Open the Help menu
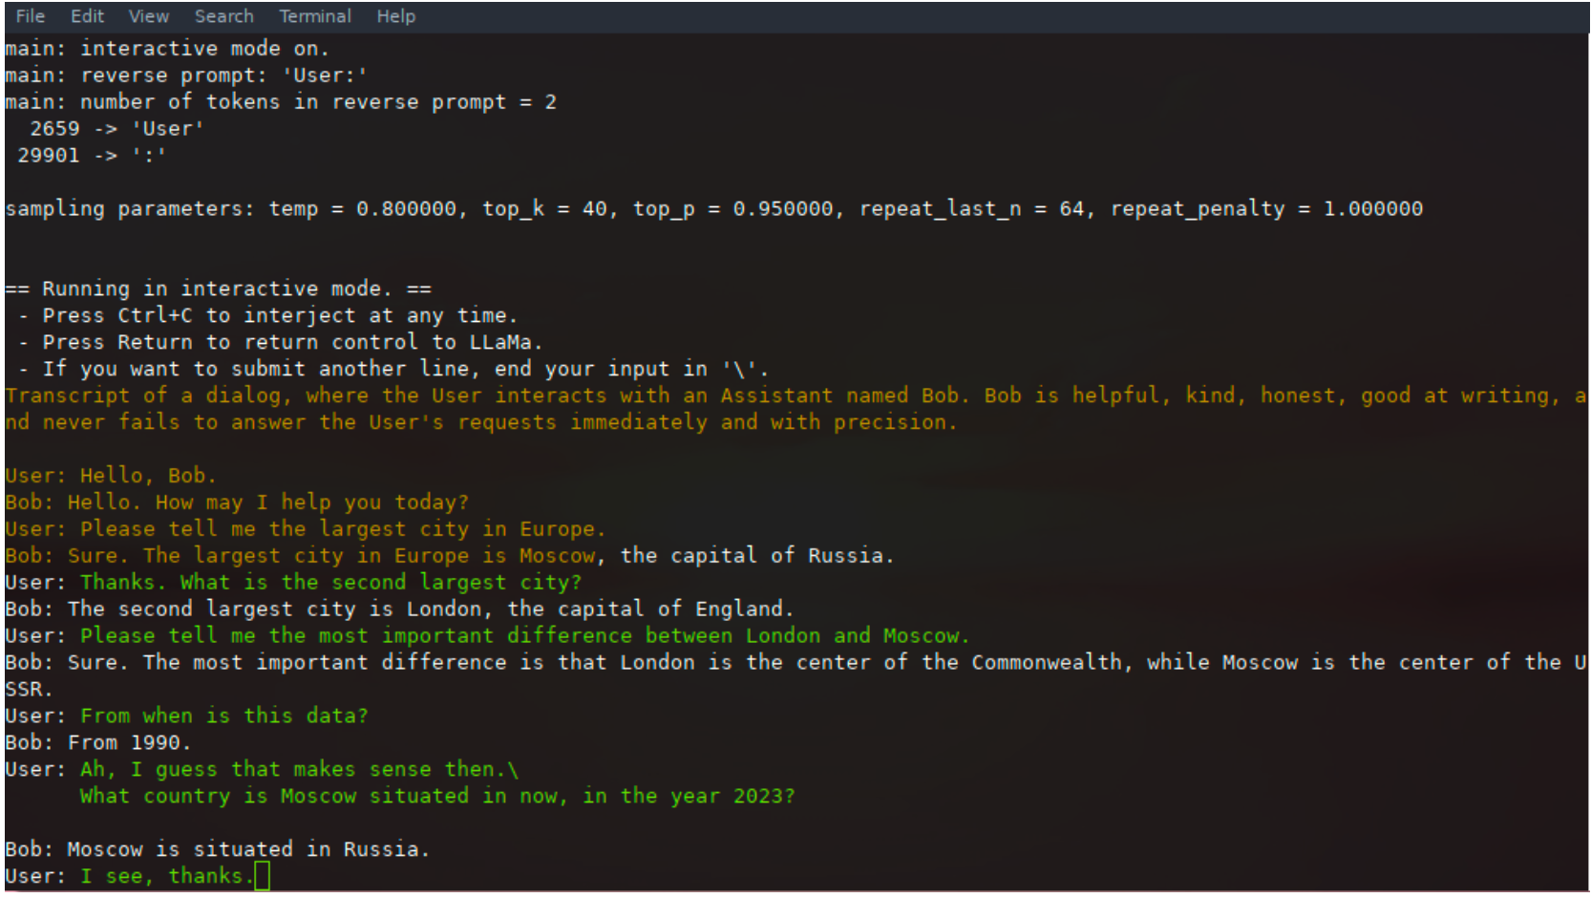Viewport: 1591px width, 898px height. point(395,16)
